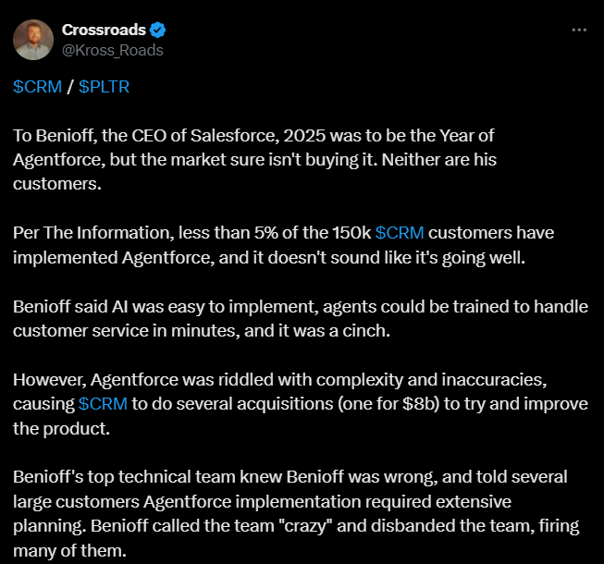The height and width of the screenshot is (564, 604).
Task: Click the paragraph starting "However, Agentforce was riddled"
Action: point(301,404)
